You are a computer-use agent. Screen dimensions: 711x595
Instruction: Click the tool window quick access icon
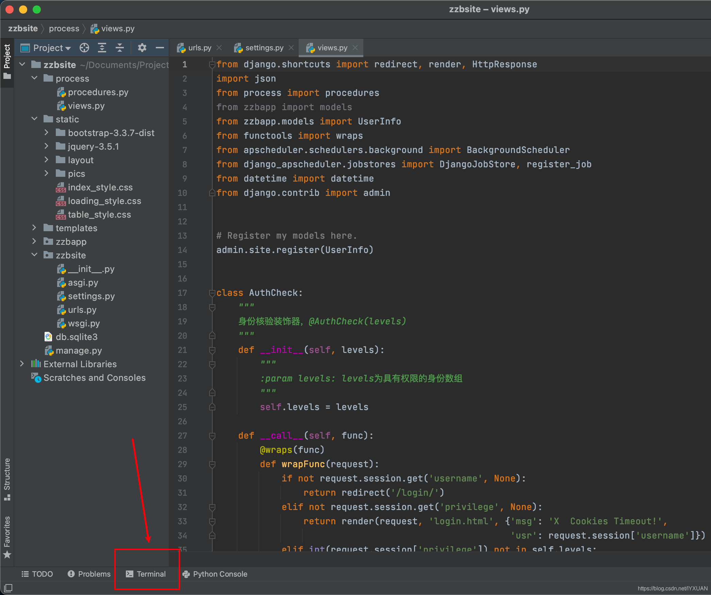[x=8, y=588]
